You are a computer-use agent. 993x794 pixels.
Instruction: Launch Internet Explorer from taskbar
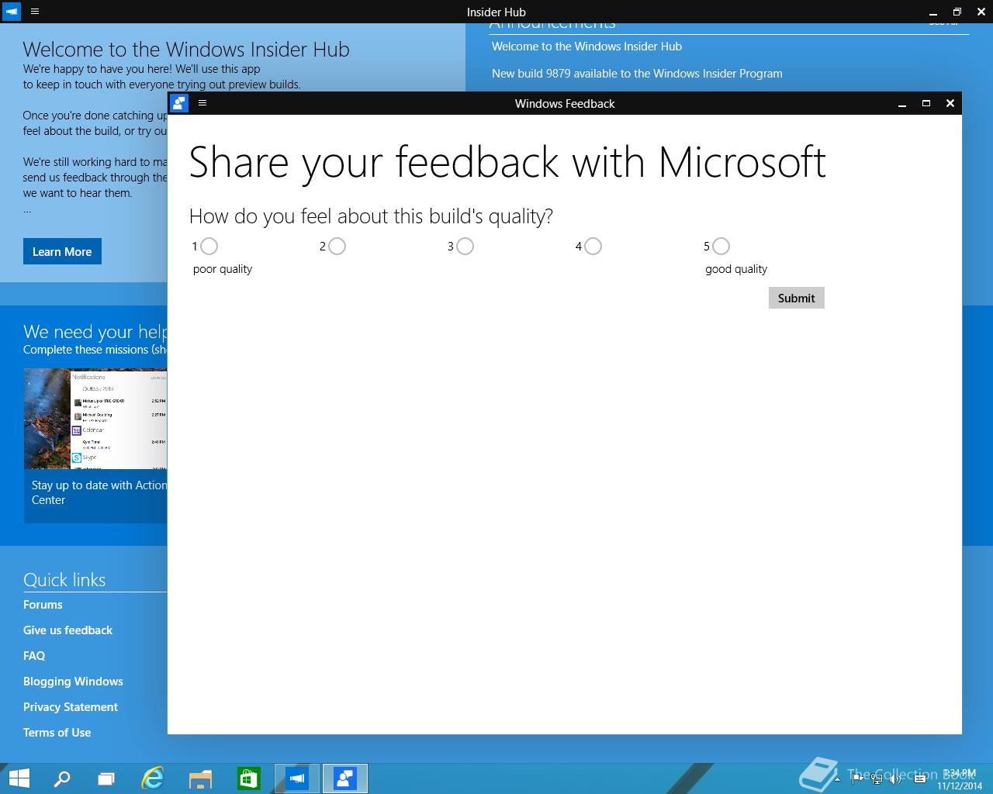point(153,778)
